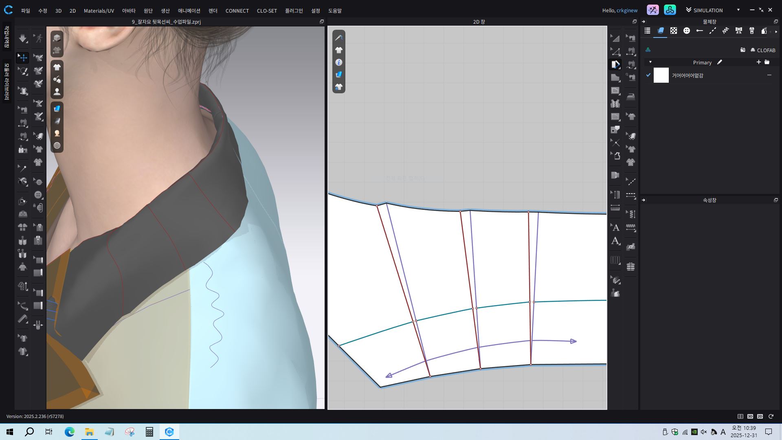Click the garment T-shirt icon in the 2D window's floating toolbar

pyautogui.click(x=339, y=50)
